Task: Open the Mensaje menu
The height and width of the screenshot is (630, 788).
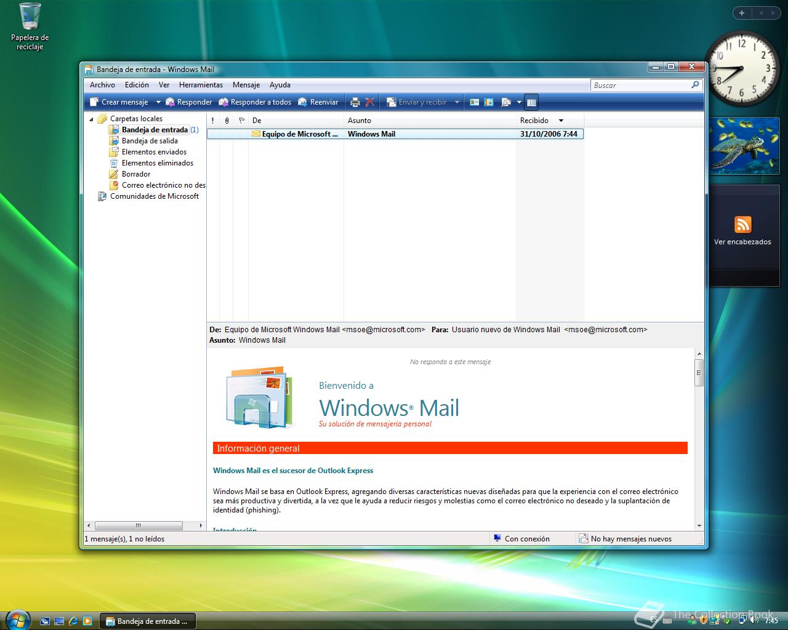Action: point(246,85)
